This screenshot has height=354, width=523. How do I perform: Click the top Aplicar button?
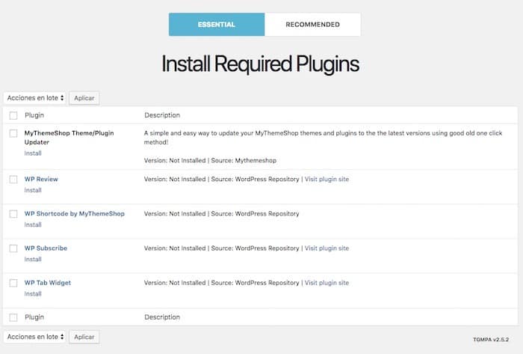pyautogui.click(x=84, y=98)
